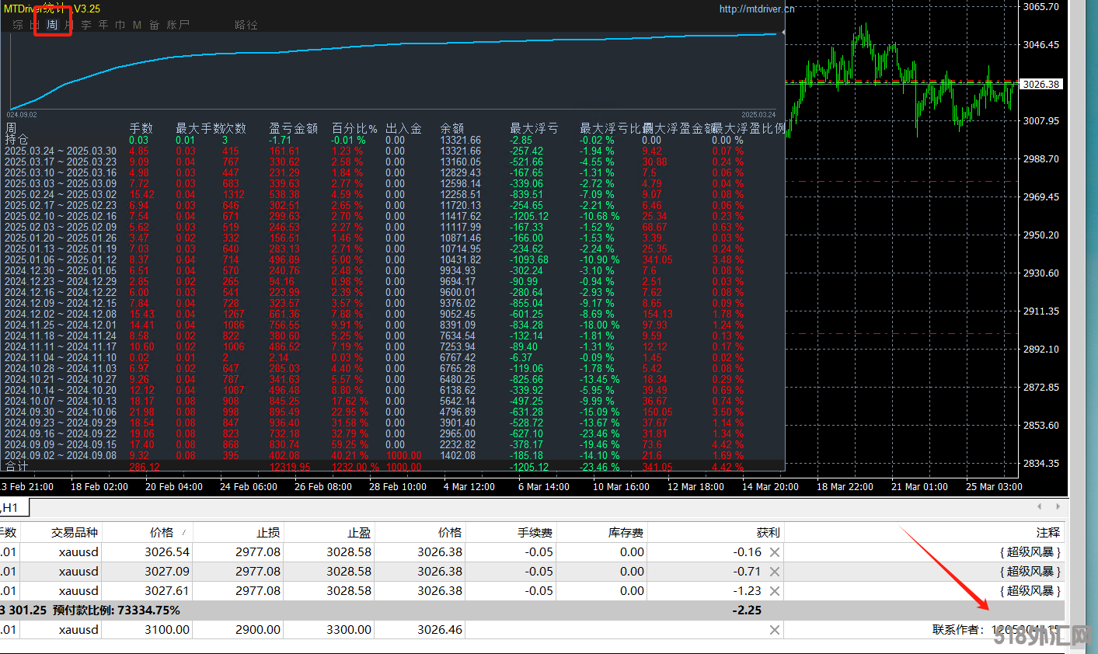
Task: Switch to the 月 (monthly) statistics tab
Action: pyautogui.click(x=69, y=25)
